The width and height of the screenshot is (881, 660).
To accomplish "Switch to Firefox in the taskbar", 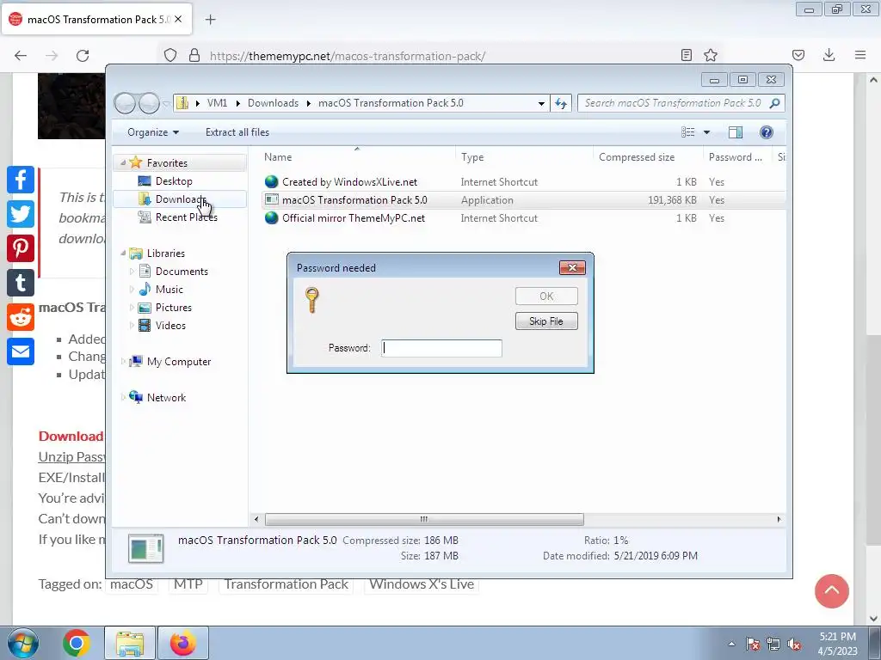I will pos(183,643).
